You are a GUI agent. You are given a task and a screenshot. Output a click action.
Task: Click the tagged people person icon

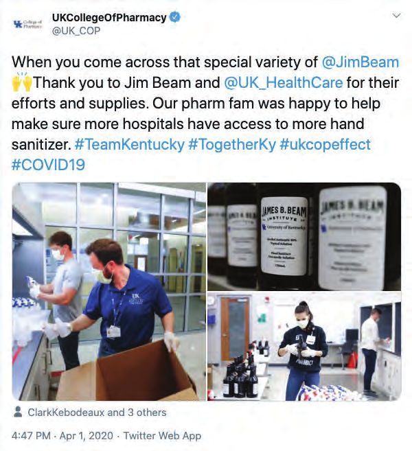tap(18, 412)
